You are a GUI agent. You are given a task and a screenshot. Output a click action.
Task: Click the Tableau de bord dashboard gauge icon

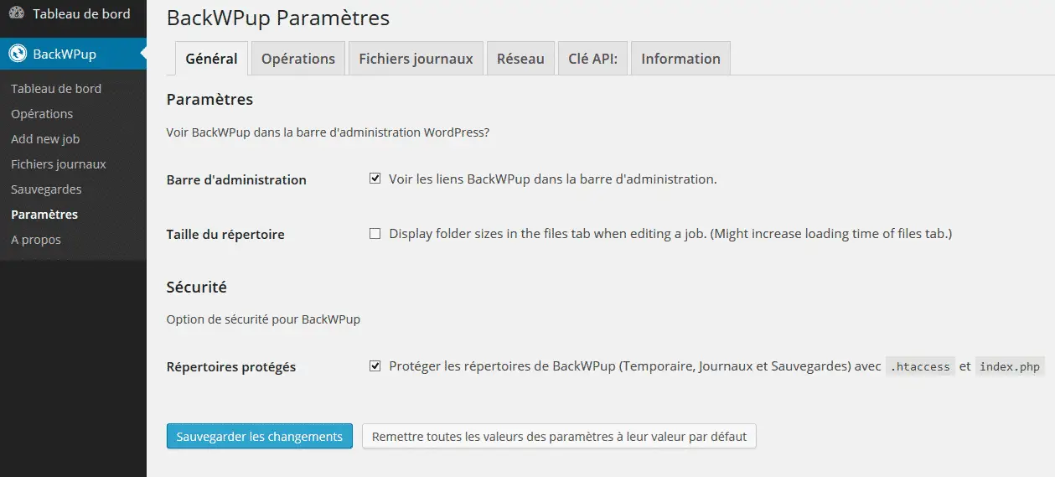(x=17, y=14)
